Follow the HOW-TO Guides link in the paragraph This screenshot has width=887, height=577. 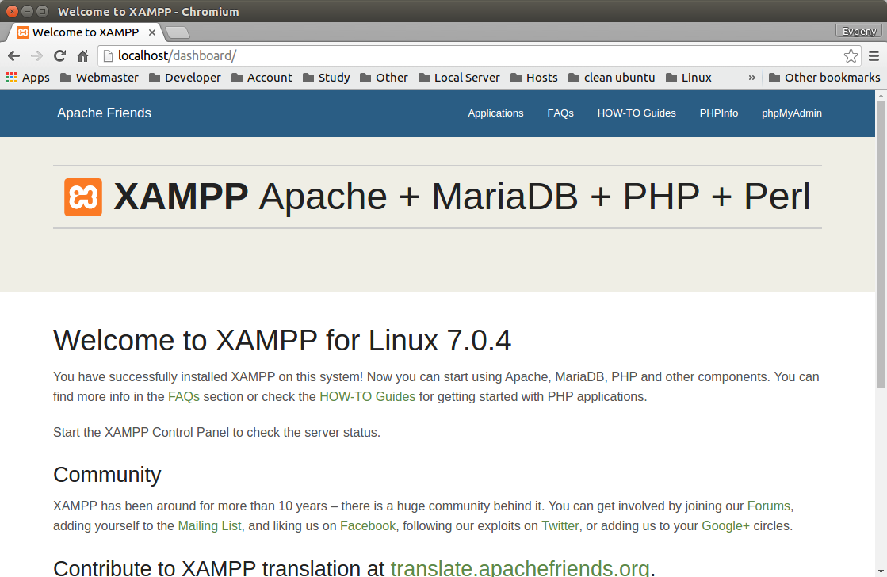click(x=367, y=396)
